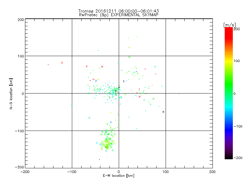Click the N-S axis tick label '100'
This screenshot has width=250, height=187.
point(21,56)
